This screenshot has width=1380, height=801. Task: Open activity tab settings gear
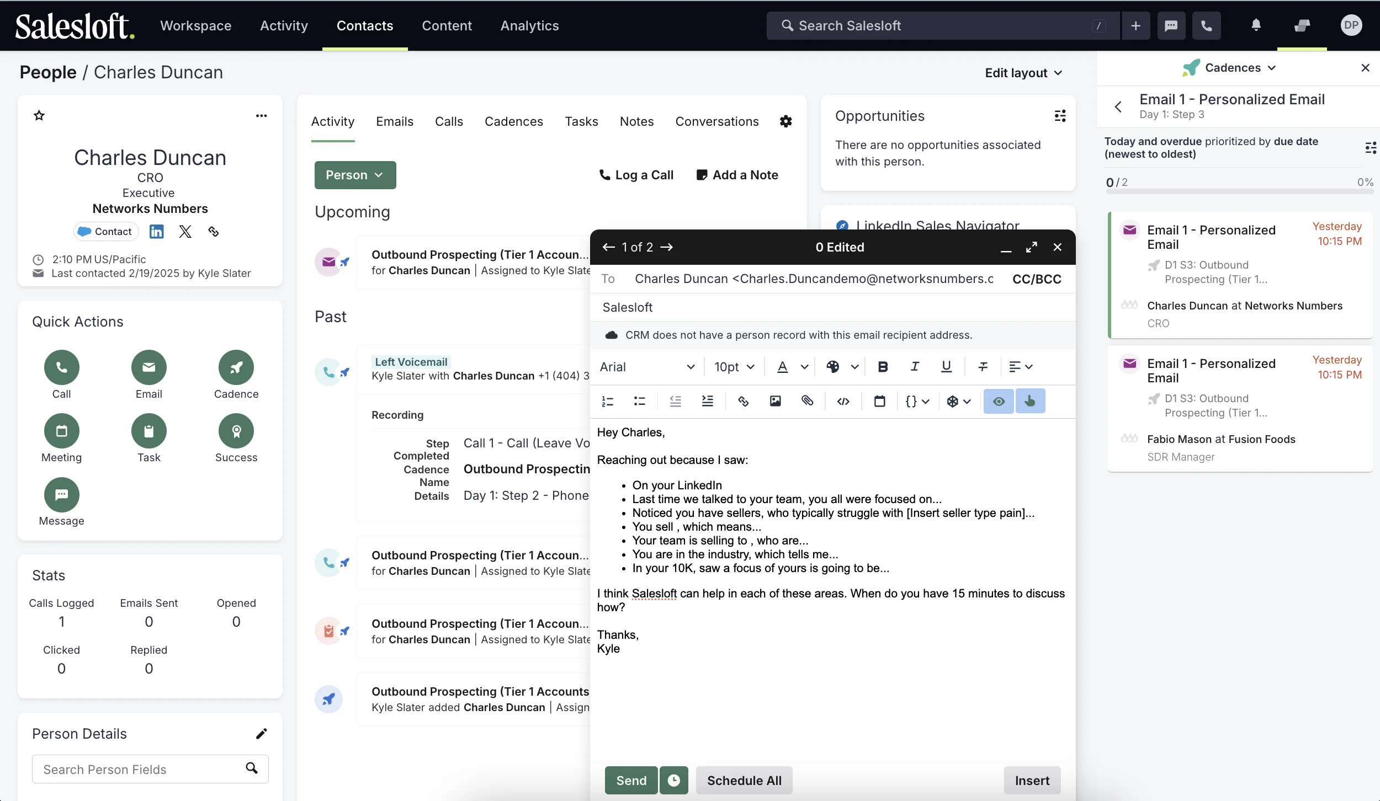(x=786, y=121)
